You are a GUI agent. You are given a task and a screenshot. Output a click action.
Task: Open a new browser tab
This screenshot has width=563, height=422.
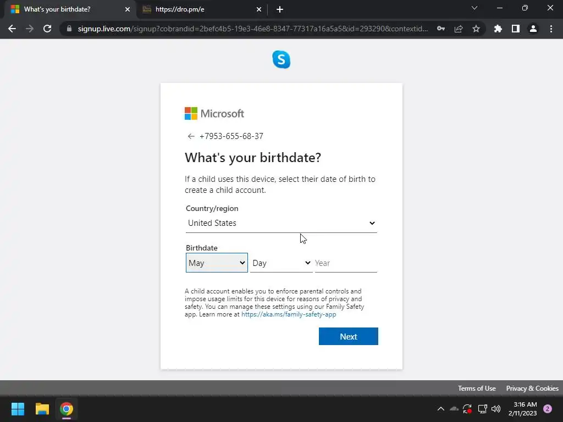click(280, 9)
